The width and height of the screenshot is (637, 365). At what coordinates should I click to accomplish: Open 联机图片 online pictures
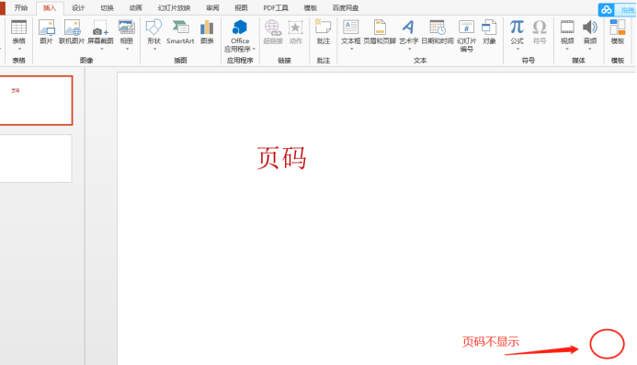tap(72, 31)
